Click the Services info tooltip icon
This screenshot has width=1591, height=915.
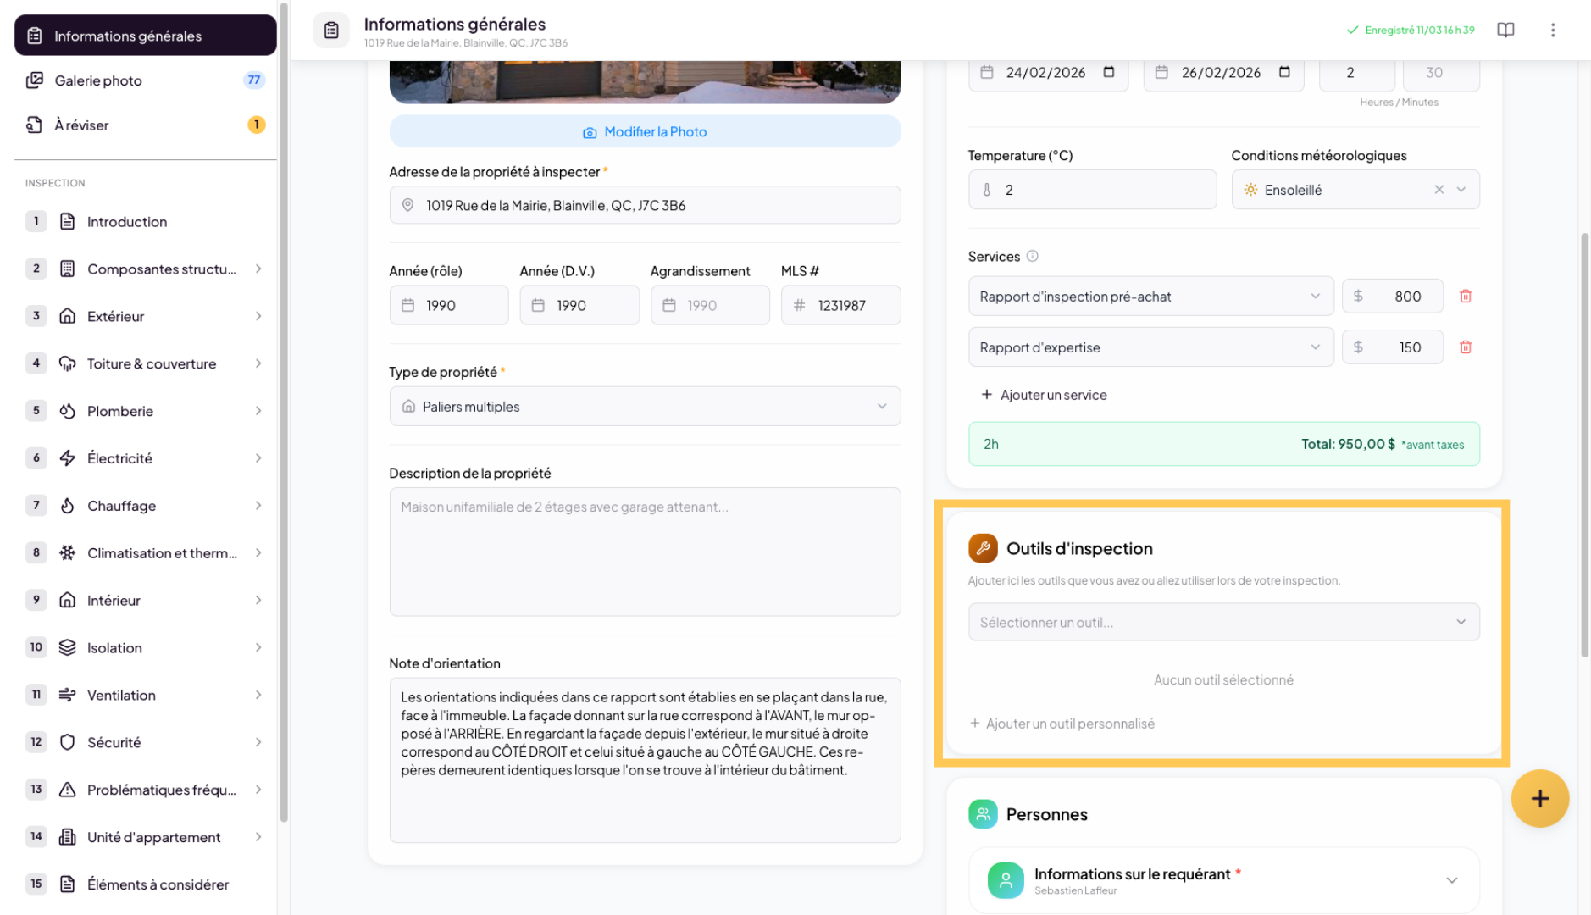(x=1035, y=256)
